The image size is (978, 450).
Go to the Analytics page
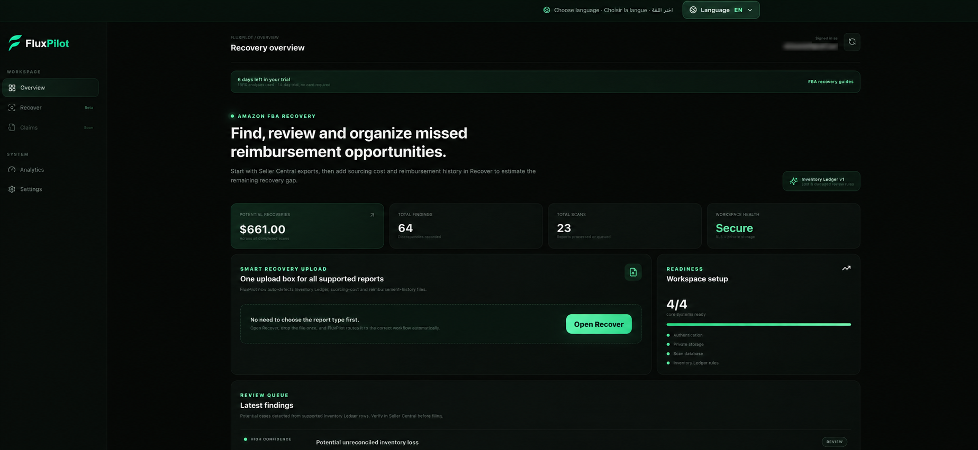coord(50,170)
